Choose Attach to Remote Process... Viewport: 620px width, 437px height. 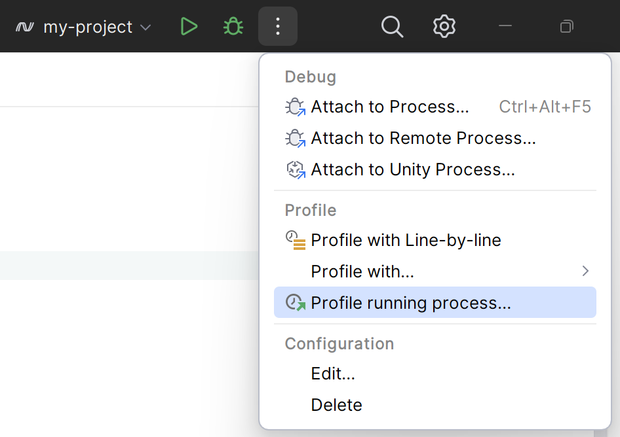coord(423,138)
